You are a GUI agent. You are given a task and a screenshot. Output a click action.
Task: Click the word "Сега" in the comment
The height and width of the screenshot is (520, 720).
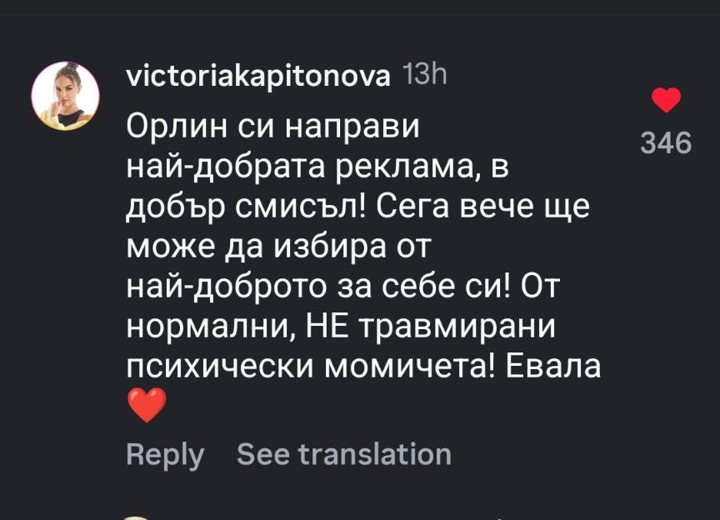pos(413,208)
